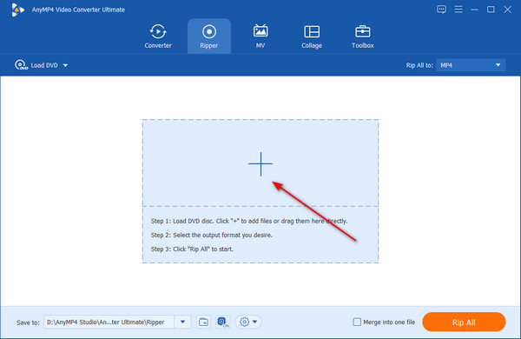The image size is (521, 339).
Task: Click the Save to path field
Action: 109,322
